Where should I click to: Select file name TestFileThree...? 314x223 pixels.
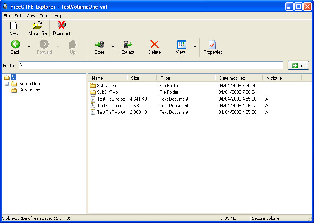click(111, 105)
